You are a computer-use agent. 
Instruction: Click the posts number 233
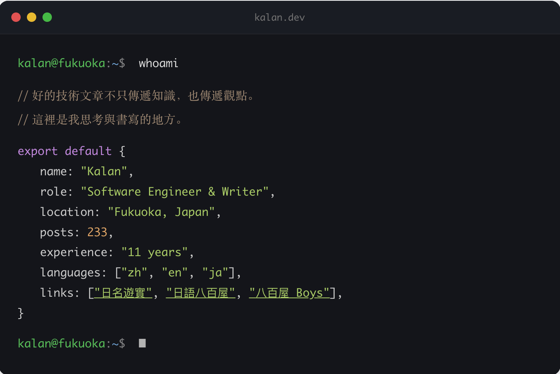97,232
